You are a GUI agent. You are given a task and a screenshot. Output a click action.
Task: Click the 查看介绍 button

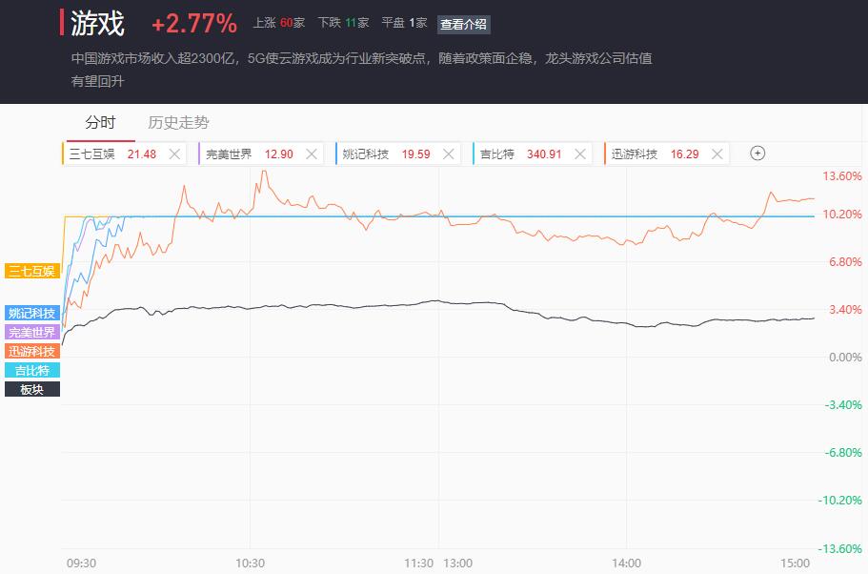(x=463, y=25)
